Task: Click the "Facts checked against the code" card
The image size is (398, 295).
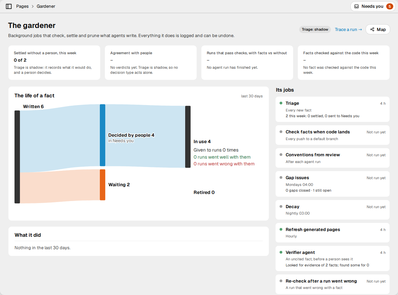Action: pos(344,63)
